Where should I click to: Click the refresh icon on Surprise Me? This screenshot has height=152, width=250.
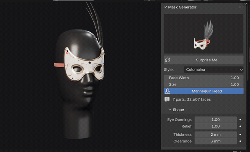(167, 60)
